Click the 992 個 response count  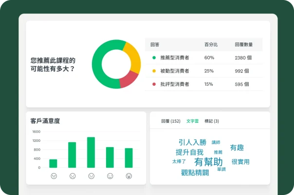point(242,71)
